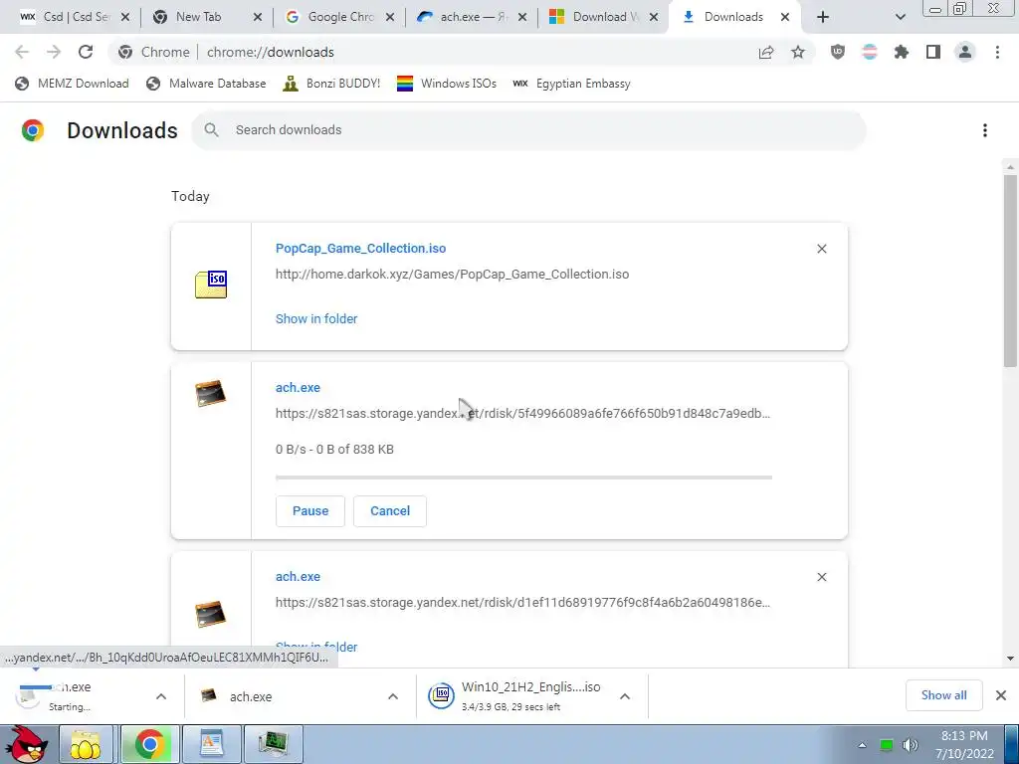
Task: Open the lower ach.exe file link
Action: (x=298, y=576)
